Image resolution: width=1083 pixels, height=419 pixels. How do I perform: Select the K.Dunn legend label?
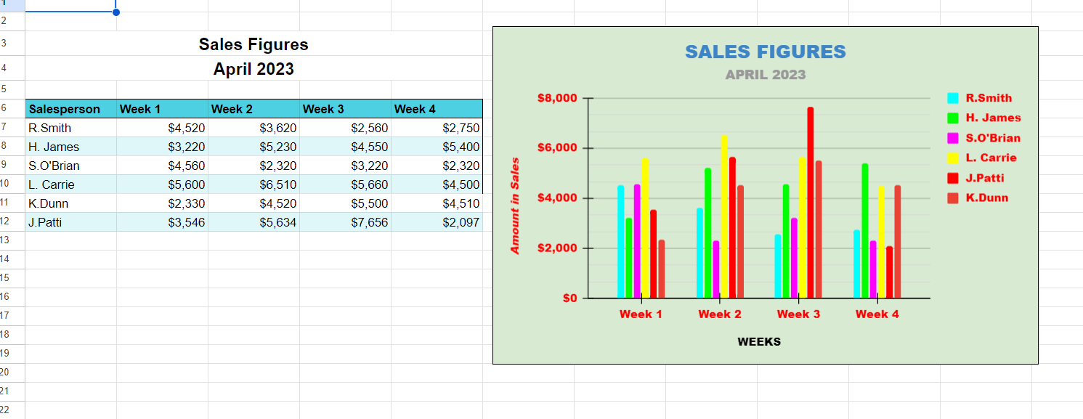[986, 198]
